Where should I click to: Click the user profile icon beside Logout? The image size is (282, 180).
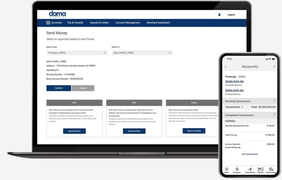(x=219, y=15)
